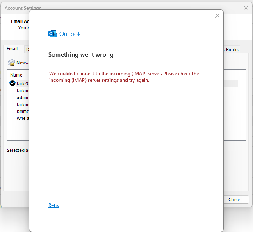Click the Close button in Account Settings
Image resolution: width=253 pixels, height=232 pixels.
coord(236,200)
